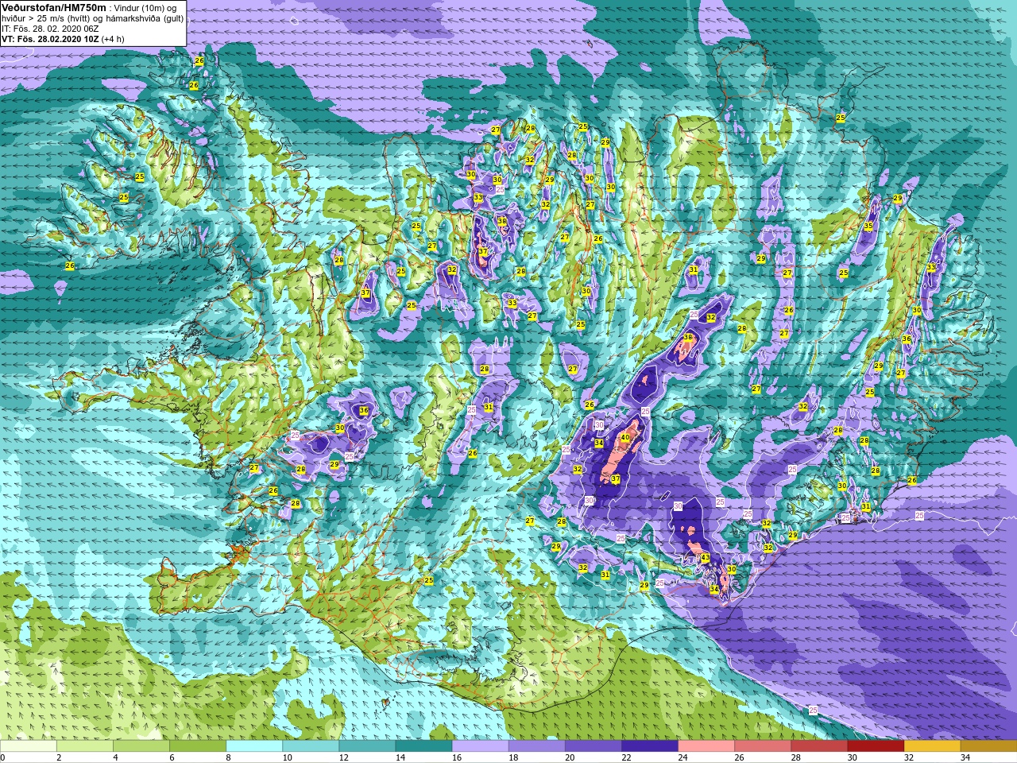Click the dark teal 14–16 m/s legend swatch
Image resolution: width=1017 pixels, height=763 pixels.
point(423,746)
